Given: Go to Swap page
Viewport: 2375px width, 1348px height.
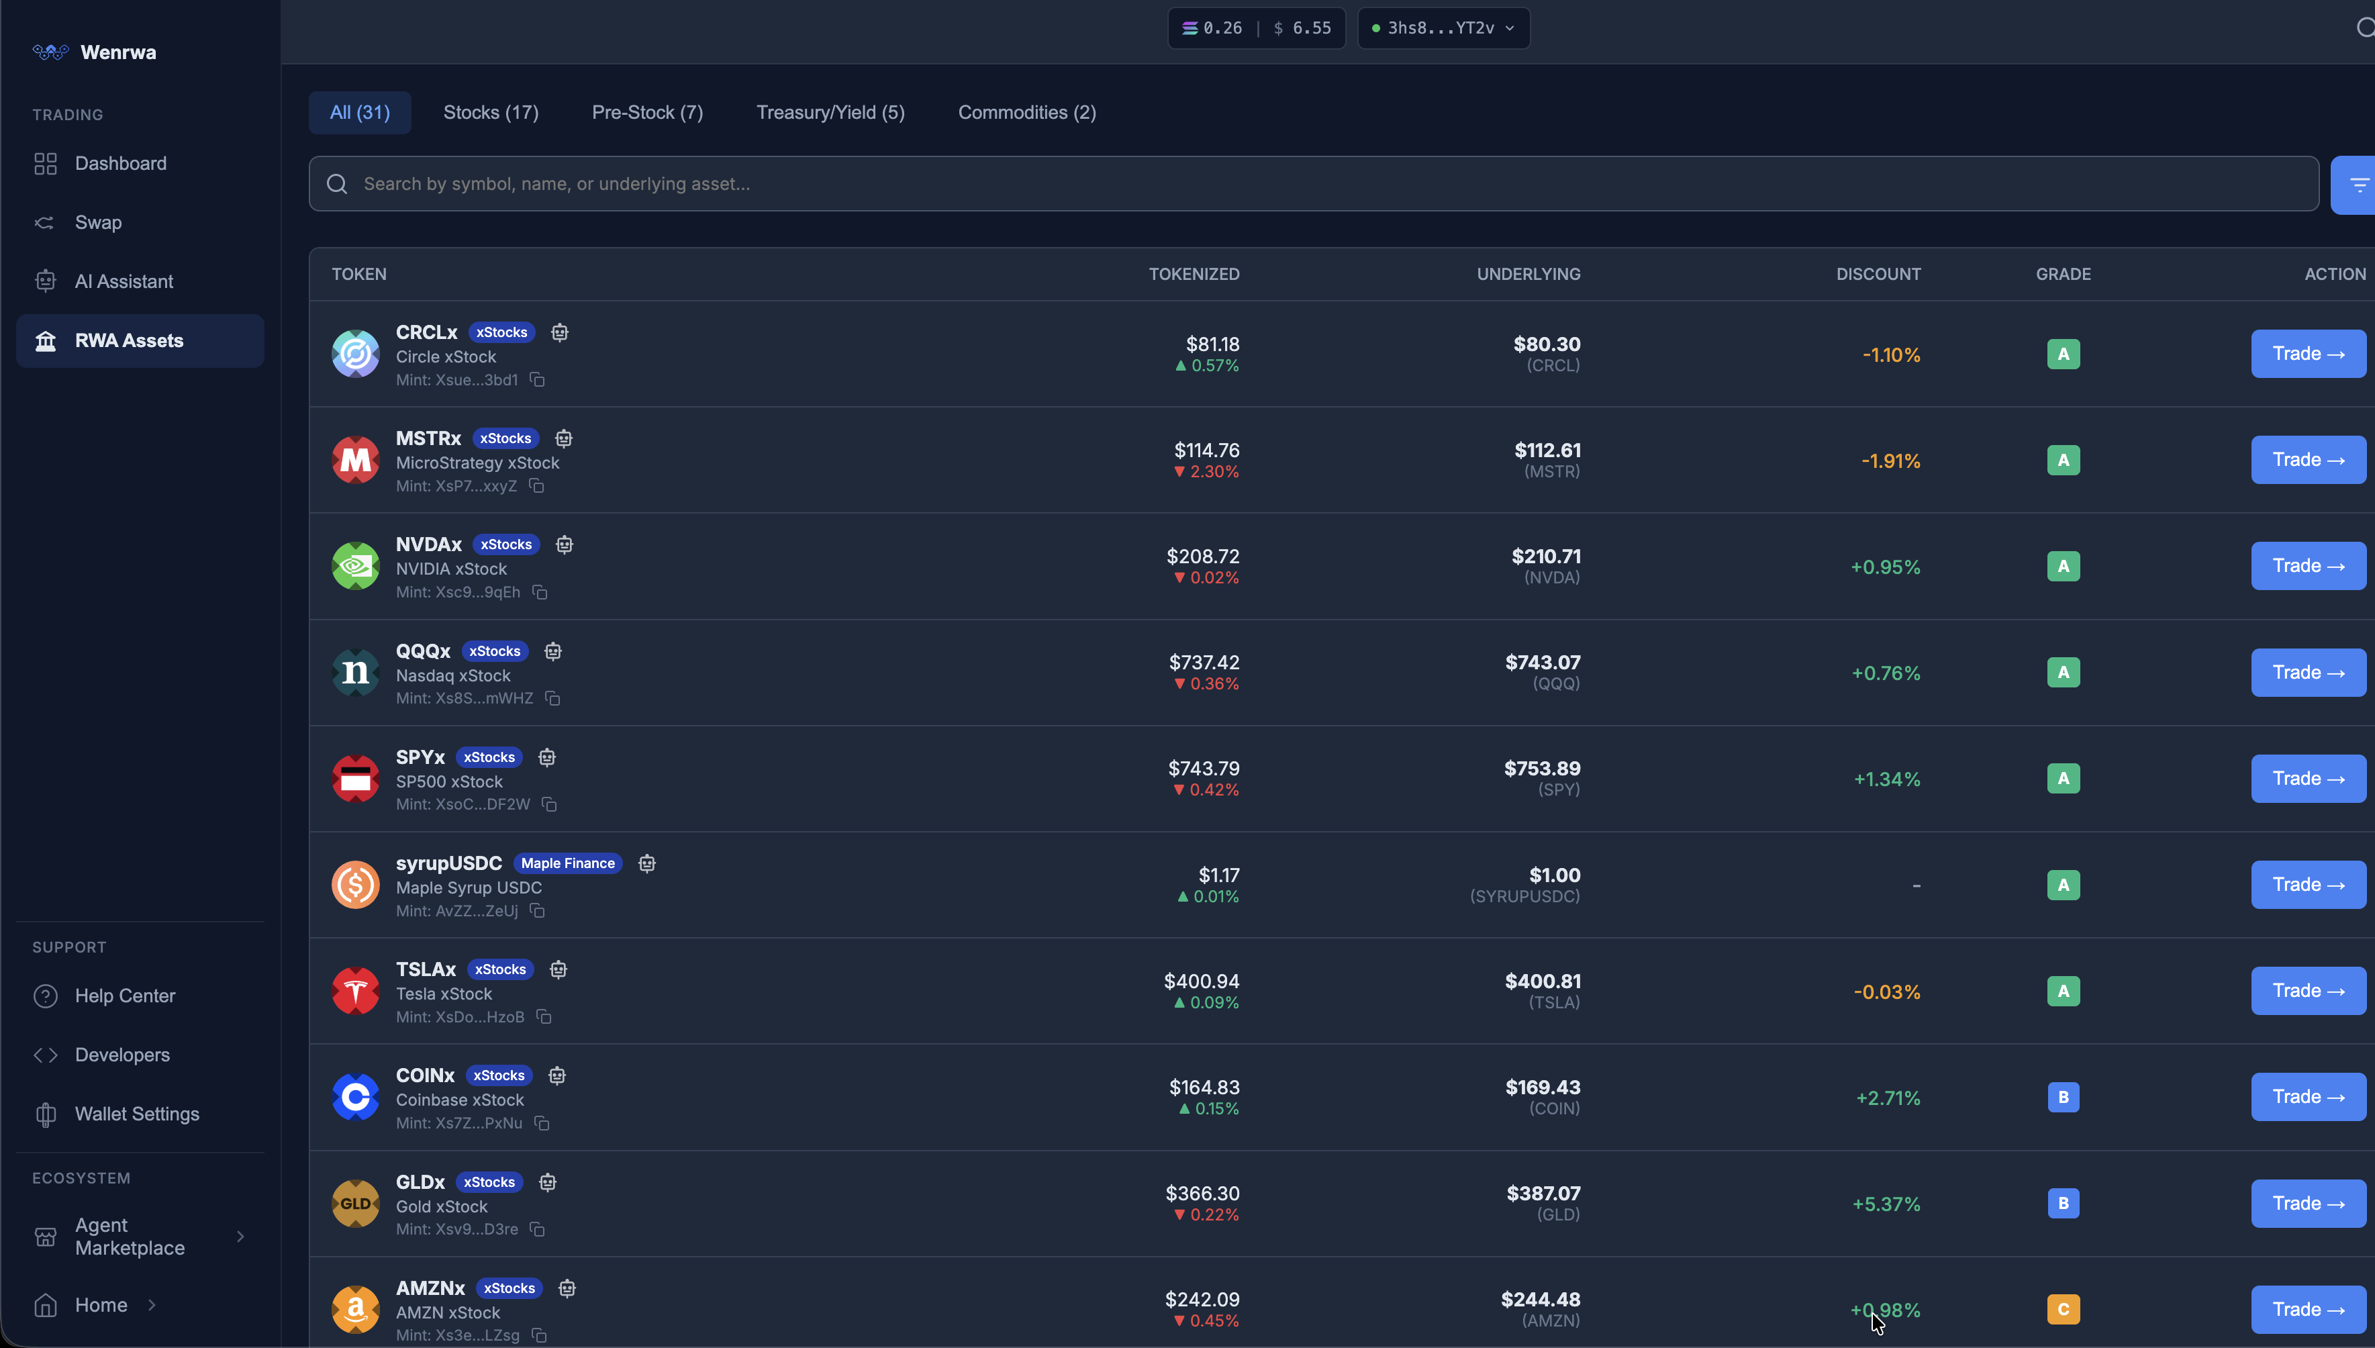Looking at the screenshot, I should click(x=140, y=223).
